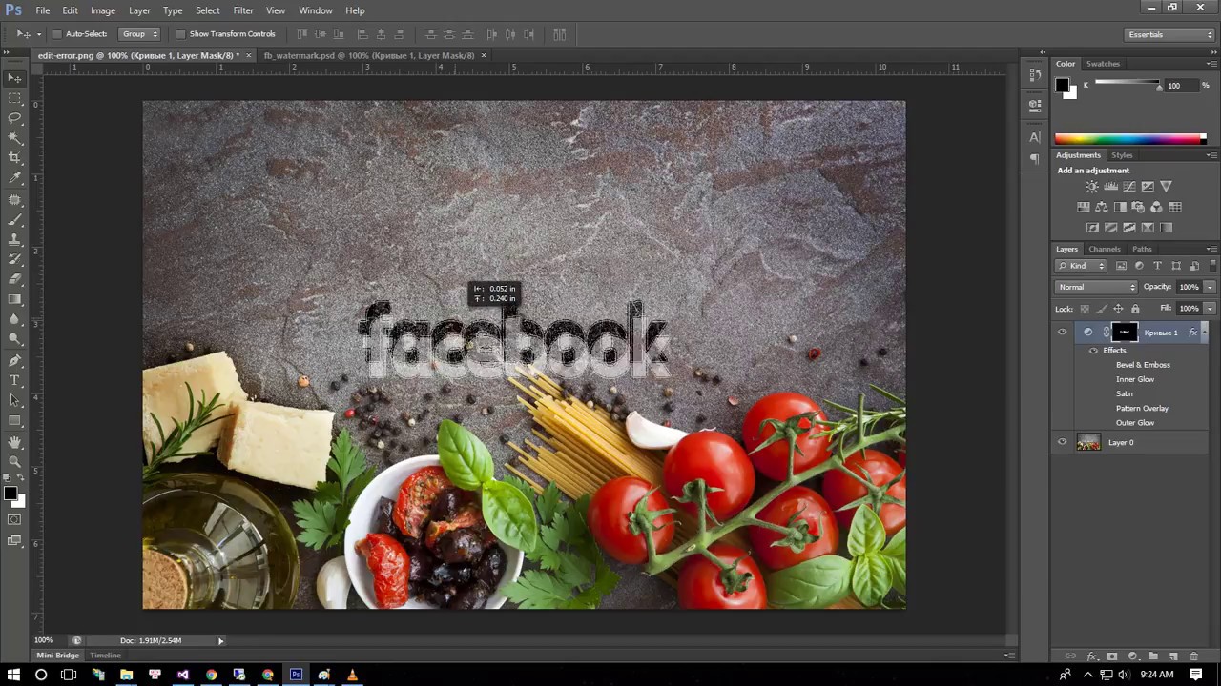Image resolution: width=1221 pixels, height=686 pixels.
Task: Toggle lock all padlock icon
Action: click(1134, 309)
